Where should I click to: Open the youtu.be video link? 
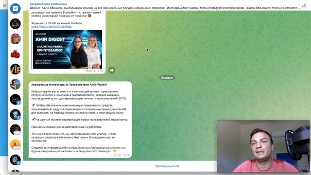click(x=52, y=27)
